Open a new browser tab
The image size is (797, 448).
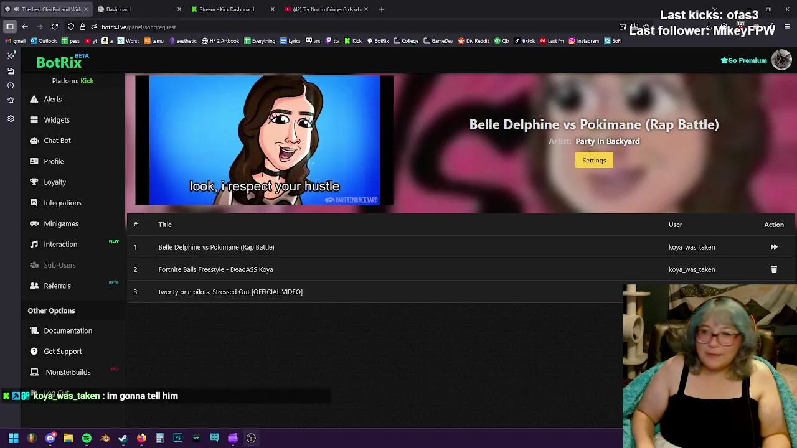[x=382, y=9]
